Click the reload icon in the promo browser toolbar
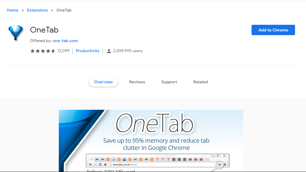This screenshot has height=172, width=306. point(100,164)
